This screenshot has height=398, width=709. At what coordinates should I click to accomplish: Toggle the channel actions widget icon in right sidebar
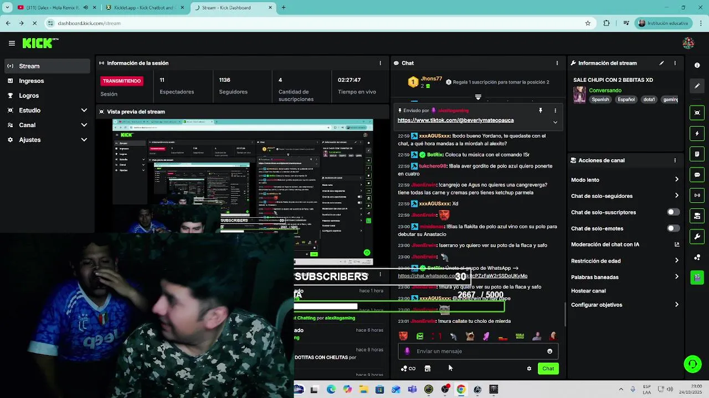click(x=697, y=216)
